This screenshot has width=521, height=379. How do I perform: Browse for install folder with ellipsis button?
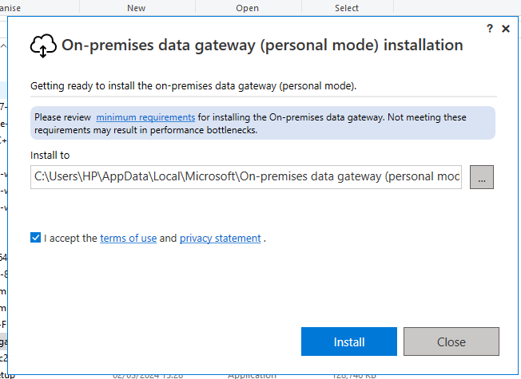pyautogui.click(x=482, y=177)
